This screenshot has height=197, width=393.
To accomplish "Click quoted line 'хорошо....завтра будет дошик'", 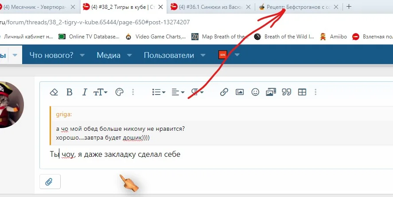I will [103, 138].
